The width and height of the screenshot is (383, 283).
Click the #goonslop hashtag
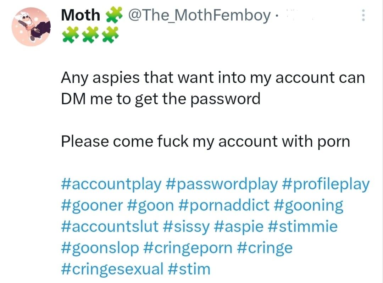click(100, 248)
